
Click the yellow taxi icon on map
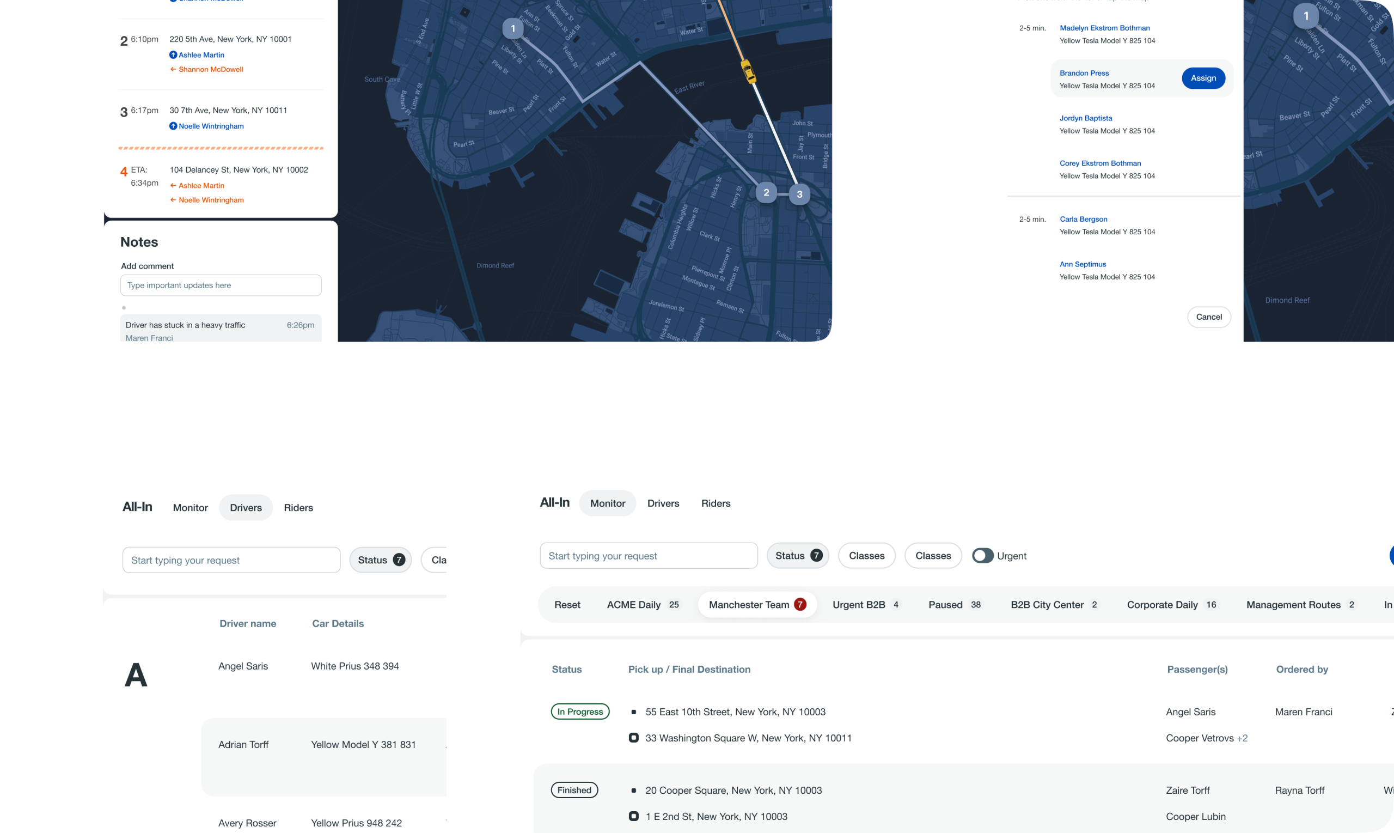(x=748, y=71)
